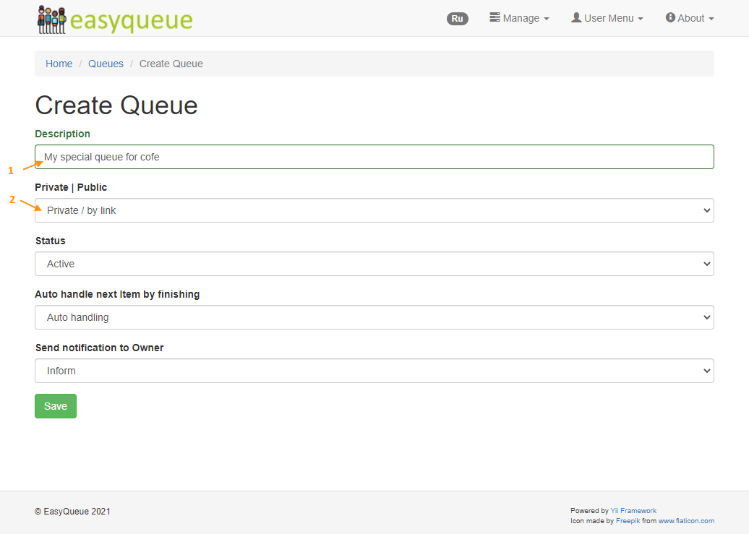The height and width of the screenshot is (534, 749).
Task: Visit the Freepik link in footer
Action: (628, 521)
